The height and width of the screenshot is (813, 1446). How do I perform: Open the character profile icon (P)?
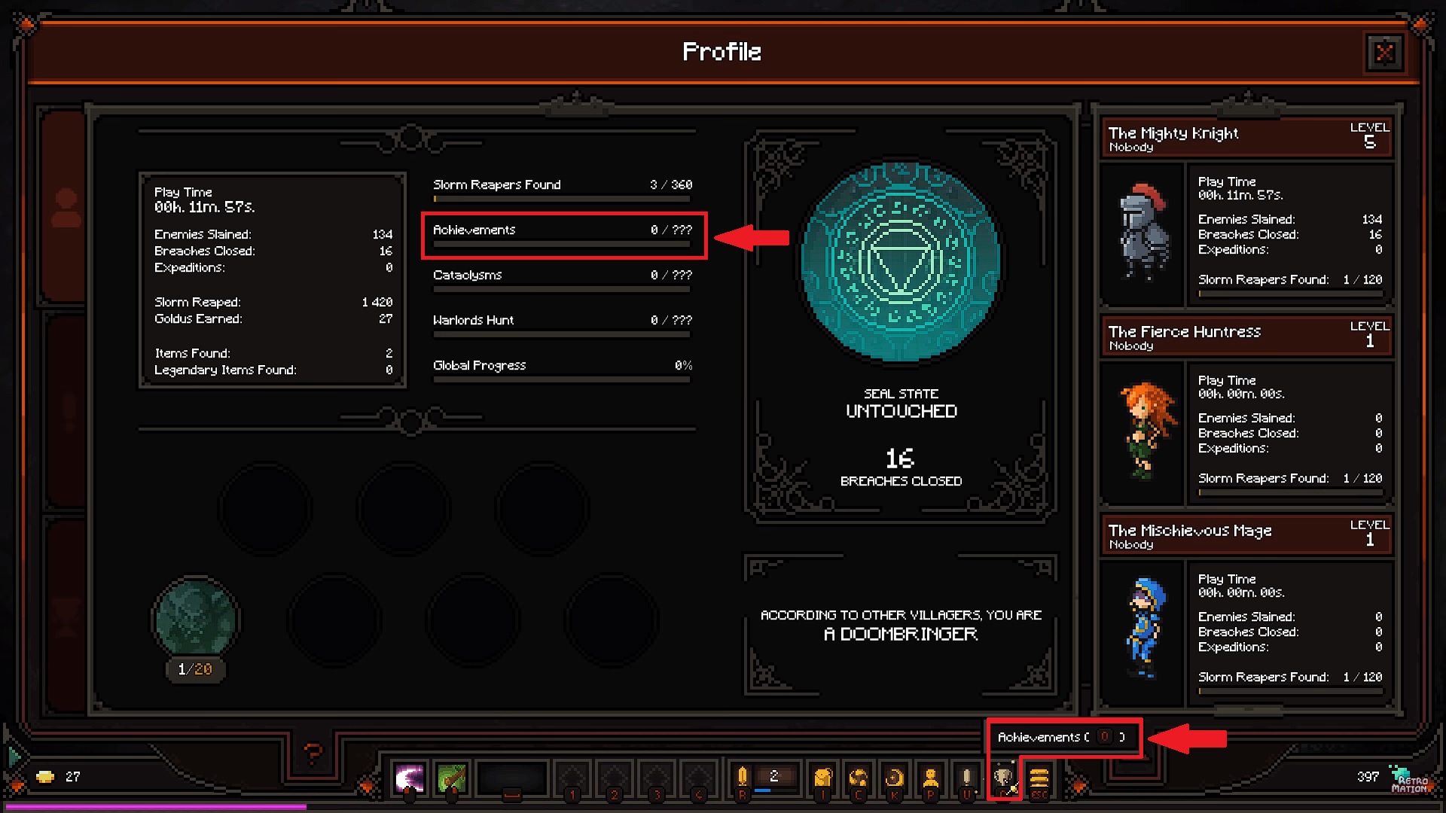(x=931, y=778)
